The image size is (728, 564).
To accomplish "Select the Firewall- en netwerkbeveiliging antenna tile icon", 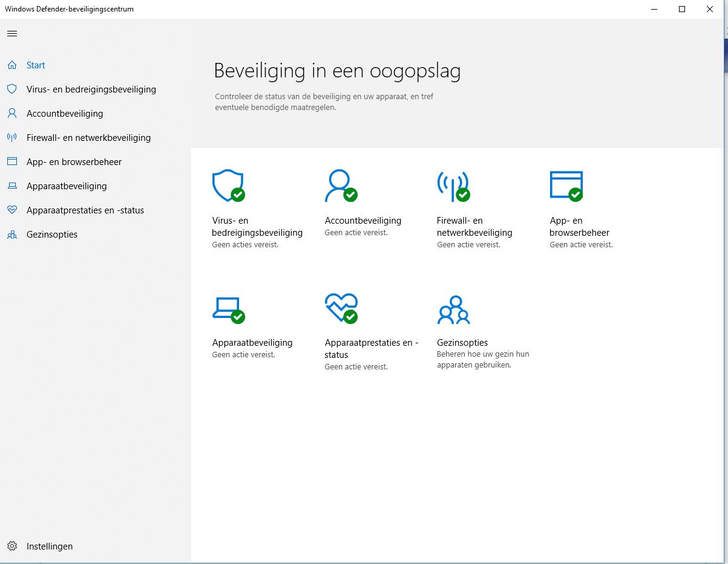I will (x=453, y=186).
